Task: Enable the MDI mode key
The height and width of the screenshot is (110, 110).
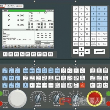Action: tap(38, 71)
